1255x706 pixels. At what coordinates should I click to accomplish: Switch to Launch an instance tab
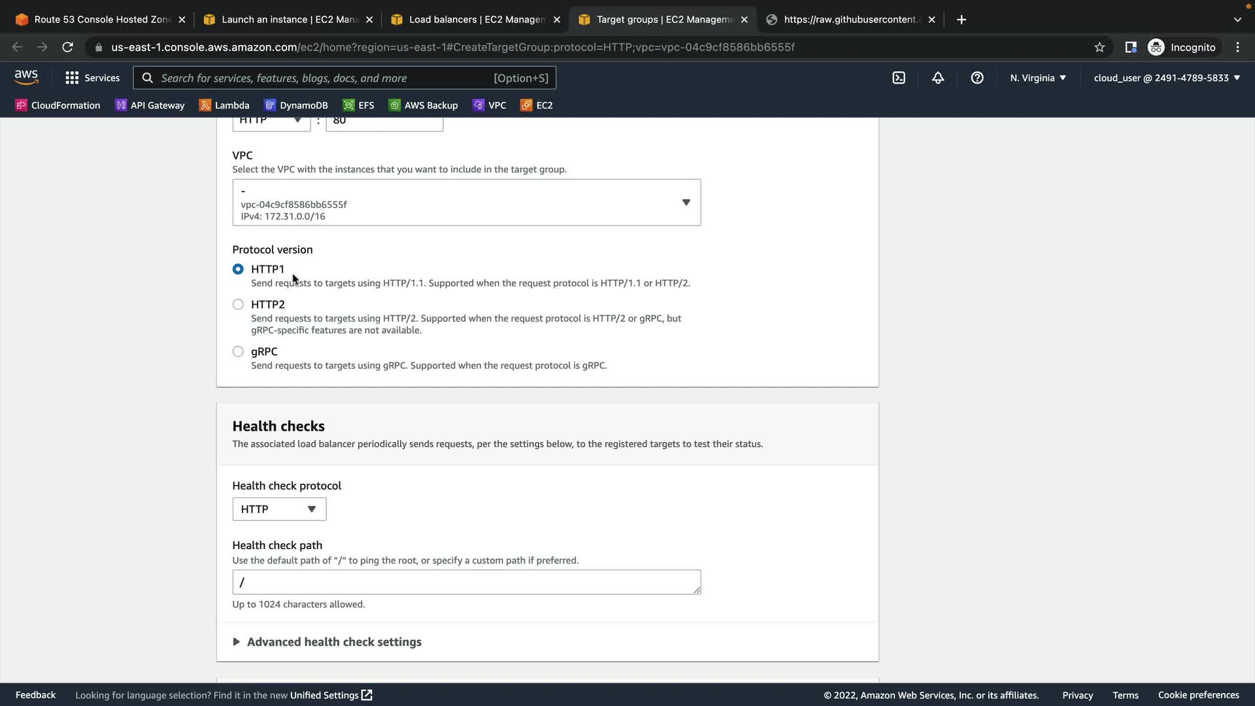click(288, 20)
